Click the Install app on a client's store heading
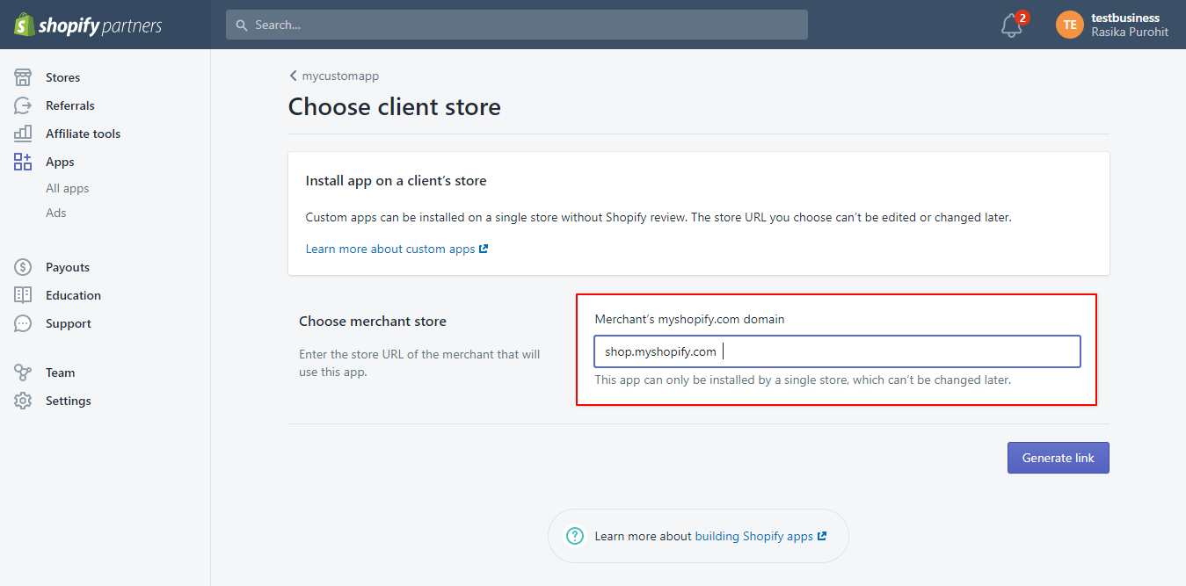Image resolution: width=1186 pixels, height=586 pixels. click(x=397, y=181)
